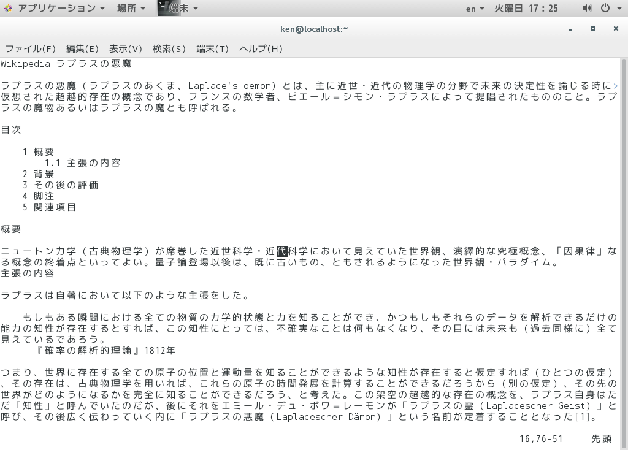Image resolution: width=628 pixels, height=450 pixels.
Task: Click the volume icon to reveal the slider
Action: (587, 8)
